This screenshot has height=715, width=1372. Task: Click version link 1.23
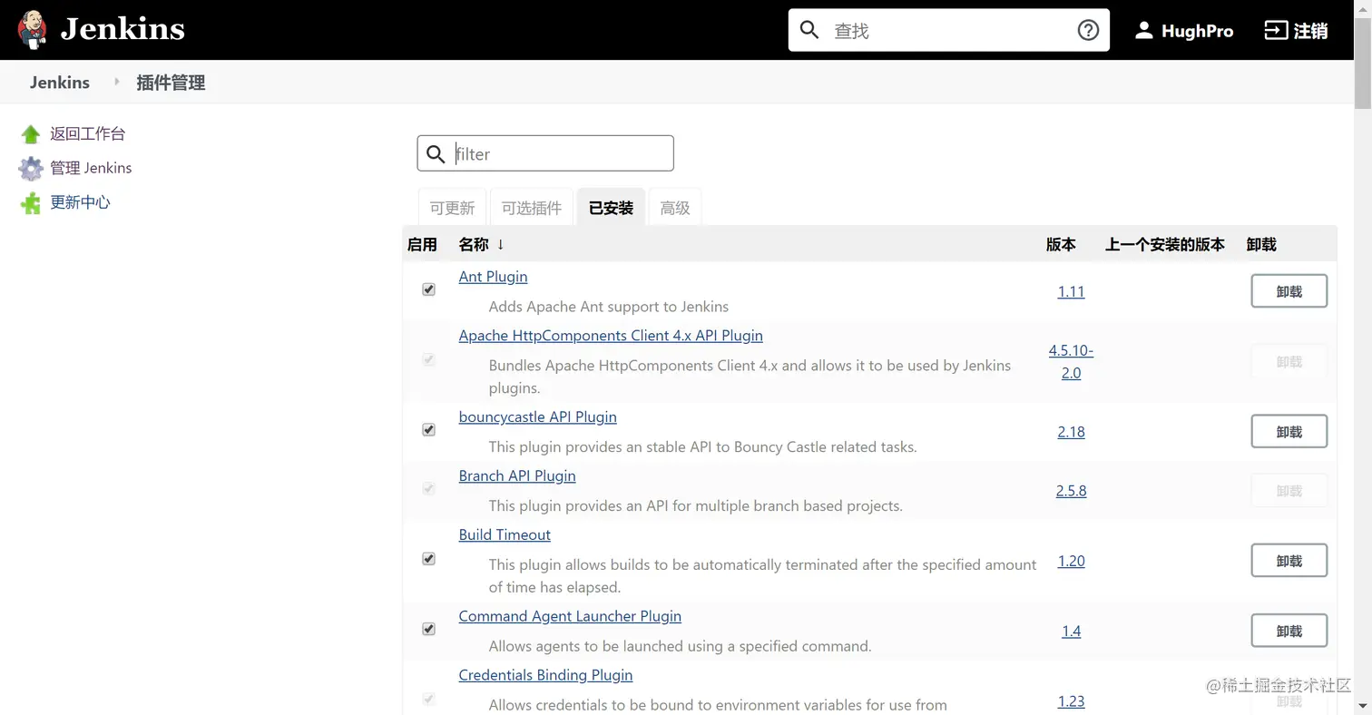[x=1071, y=701]
